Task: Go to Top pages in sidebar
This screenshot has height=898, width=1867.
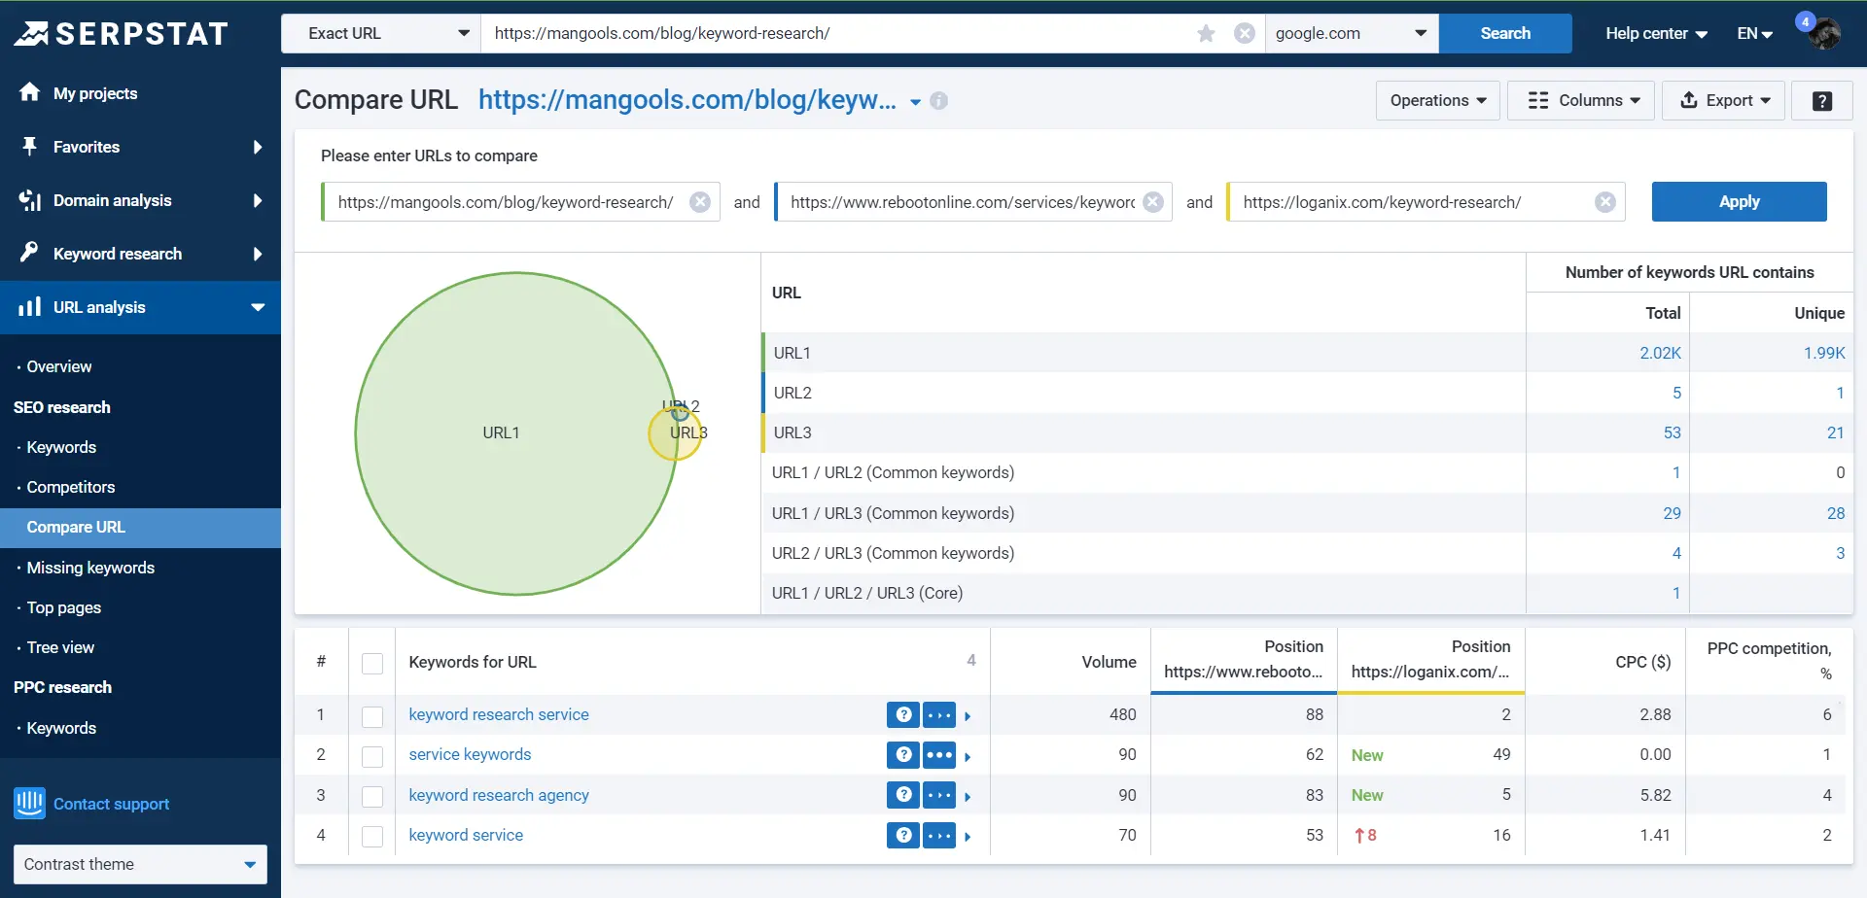Action: tap(64, 607)
